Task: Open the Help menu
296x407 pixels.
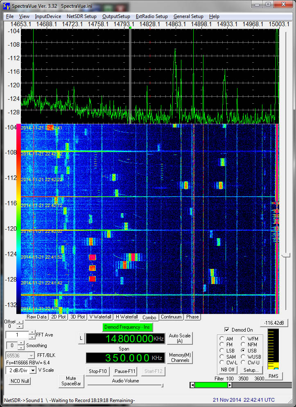Action: (214, 16)
